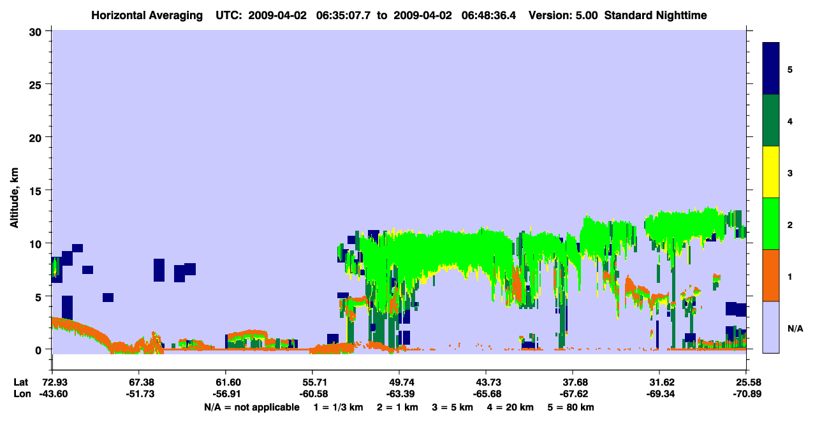Click the orange 1 colorbar segment
829x425 pixels.
pyautogui.click(x=771, y=275)
